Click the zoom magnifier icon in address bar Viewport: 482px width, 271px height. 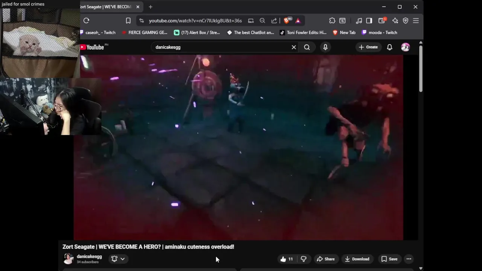click(262, 21)
